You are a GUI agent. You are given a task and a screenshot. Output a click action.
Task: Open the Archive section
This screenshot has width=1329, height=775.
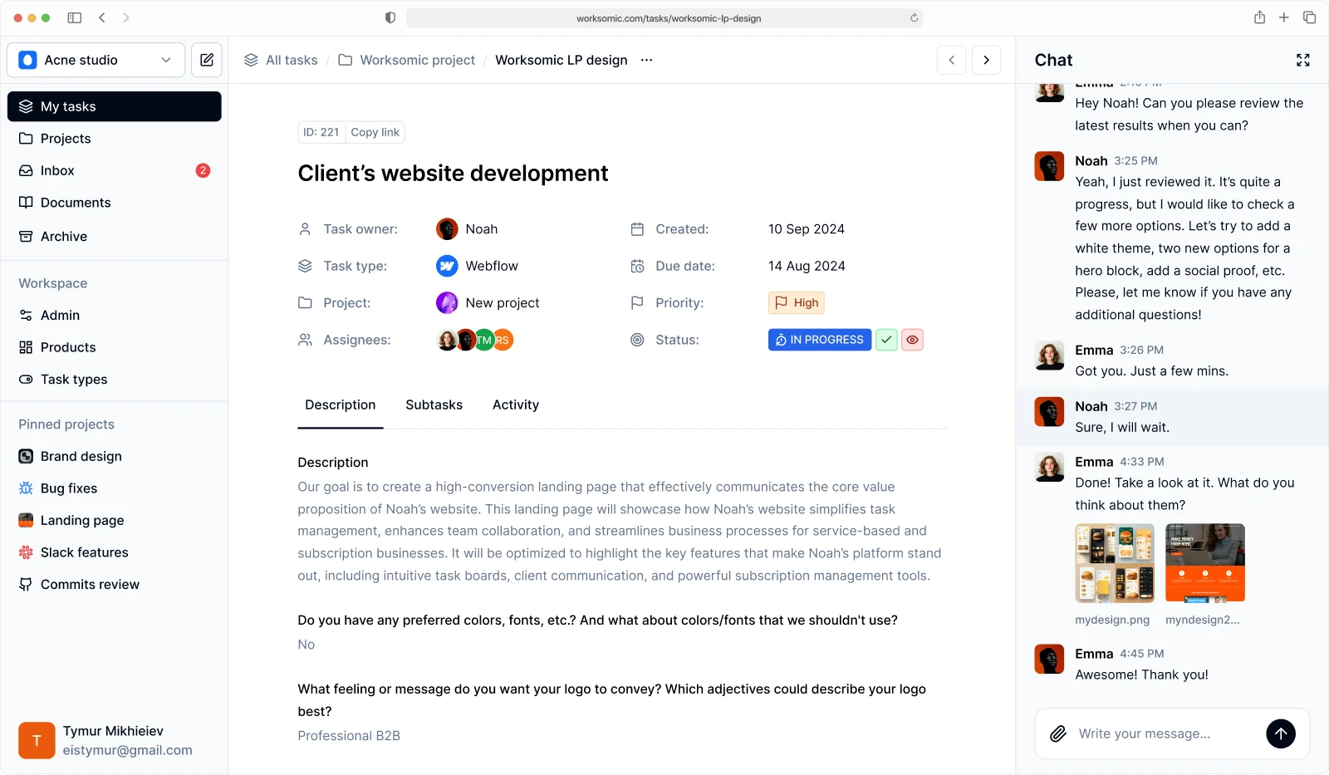click(63, 236)
